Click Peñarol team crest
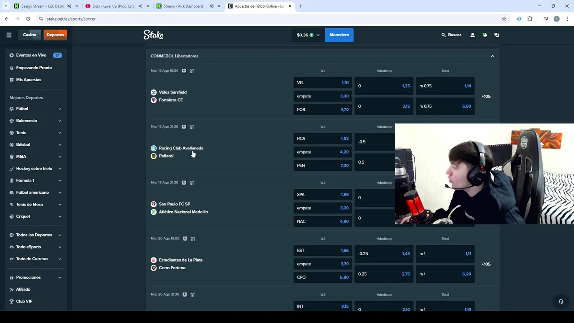Image resolution: width=574 pixels, height=323 pixels. [x=153, y=156]
